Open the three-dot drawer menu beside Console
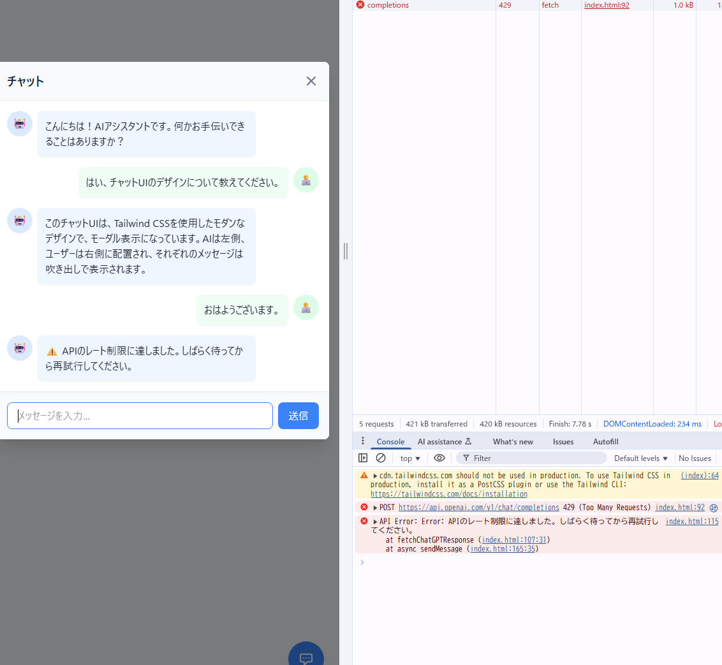This screenshot has height=665, width=722. 363,441
